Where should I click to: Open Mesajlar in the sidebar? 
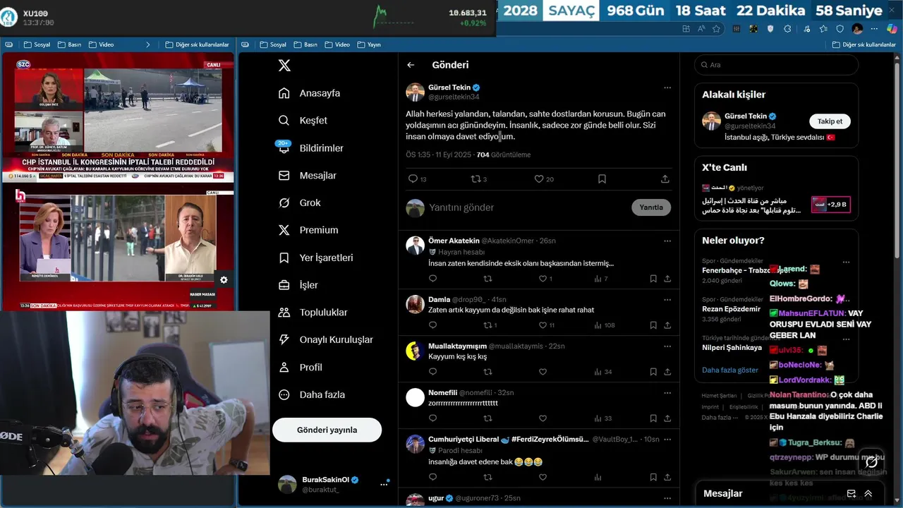pyautogui.click(x=308, y=176)
